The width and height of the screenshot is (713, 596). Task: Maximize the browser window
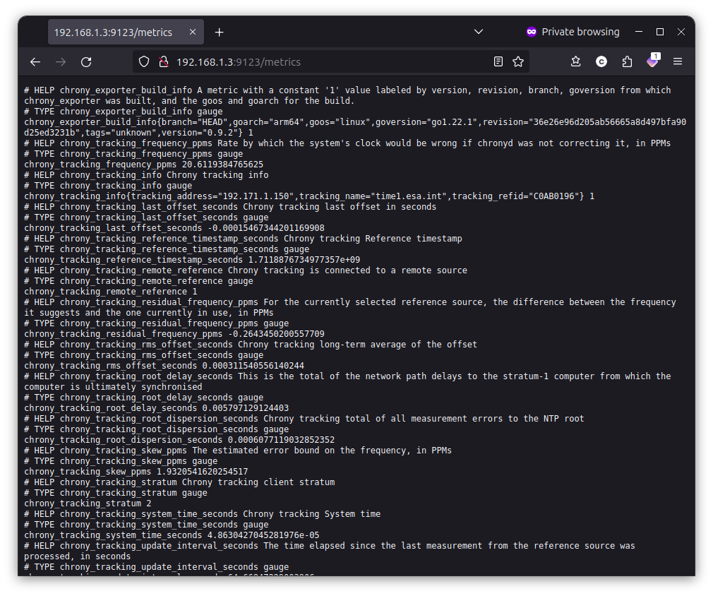pyautogui.click(x=660, y=32)
